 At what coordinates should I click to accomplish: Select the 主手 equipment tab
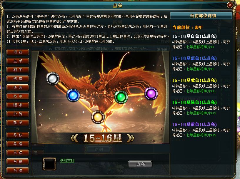(x=18, y=61)
